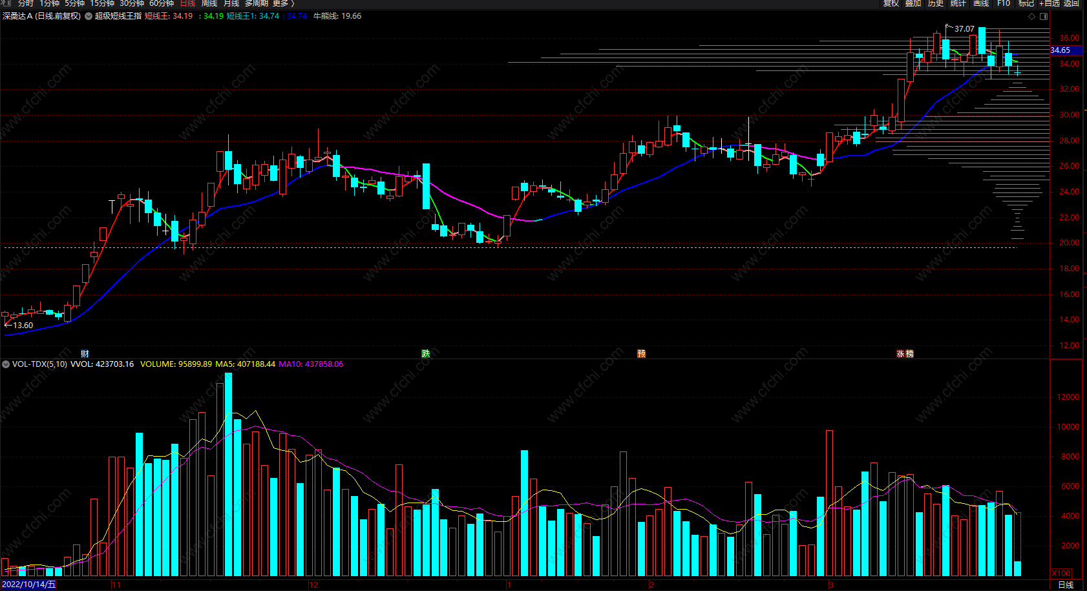Viewport: 1087px width, 591px height.
Task: Click the 涨榜 event marker
Action: point(905,353)
